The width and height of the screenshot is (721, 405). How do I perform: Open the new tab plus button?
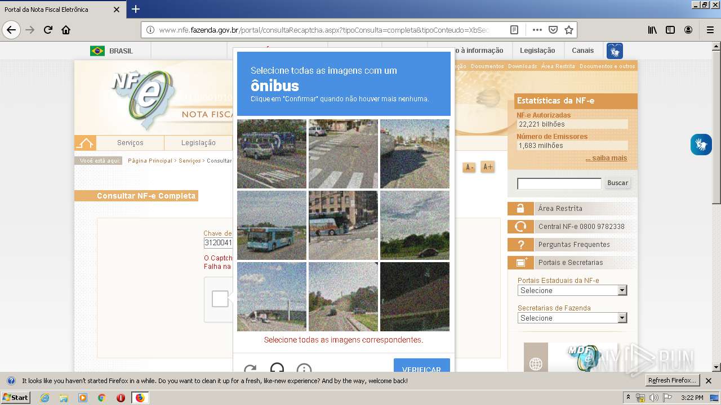coord(136,9)
